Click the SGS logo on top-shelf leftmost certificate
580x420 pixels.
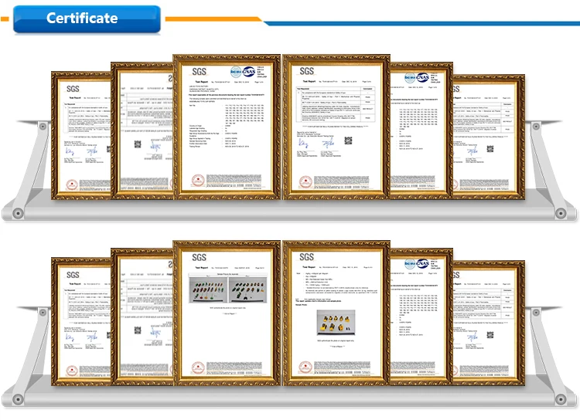(73, 89)
